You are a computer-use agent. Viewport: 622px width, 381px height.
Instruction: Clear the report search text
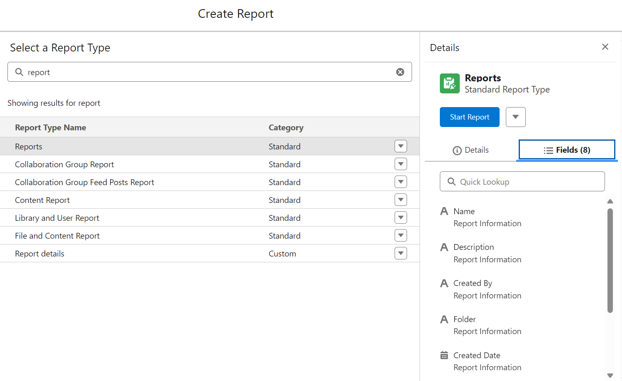400,72
